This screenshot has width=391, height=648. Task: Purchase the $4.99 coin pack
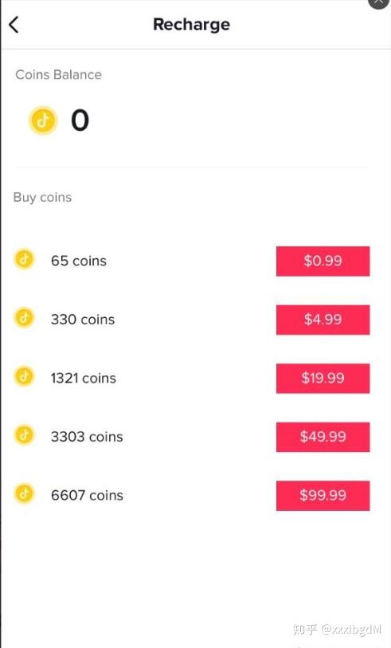323,320
